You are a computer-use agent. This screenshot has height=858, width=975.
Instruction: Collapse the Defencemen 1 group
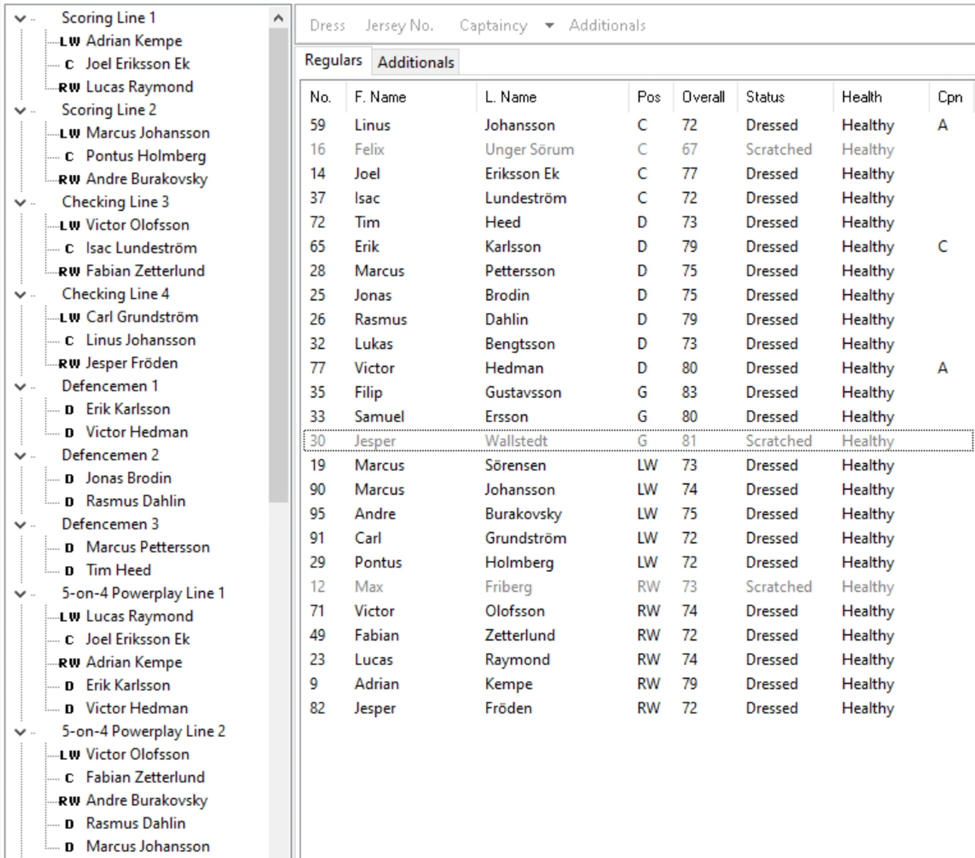[x=21, y=387]
